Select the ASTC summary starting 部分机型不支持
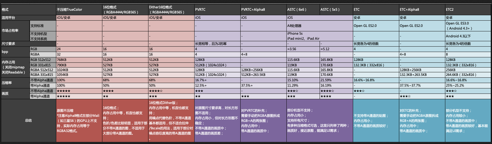The height and width of the screenshot is (144, 492). pyautogui.click(x=320, y=120)
